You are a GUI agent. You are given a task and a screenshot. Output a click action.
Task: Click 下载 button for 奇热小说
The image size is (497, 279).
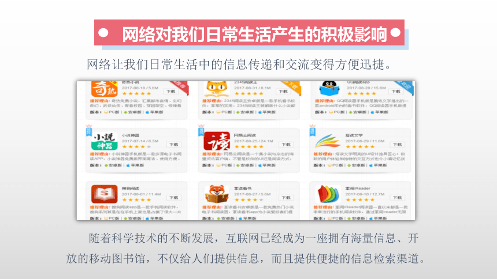click(x=171, y=92)
